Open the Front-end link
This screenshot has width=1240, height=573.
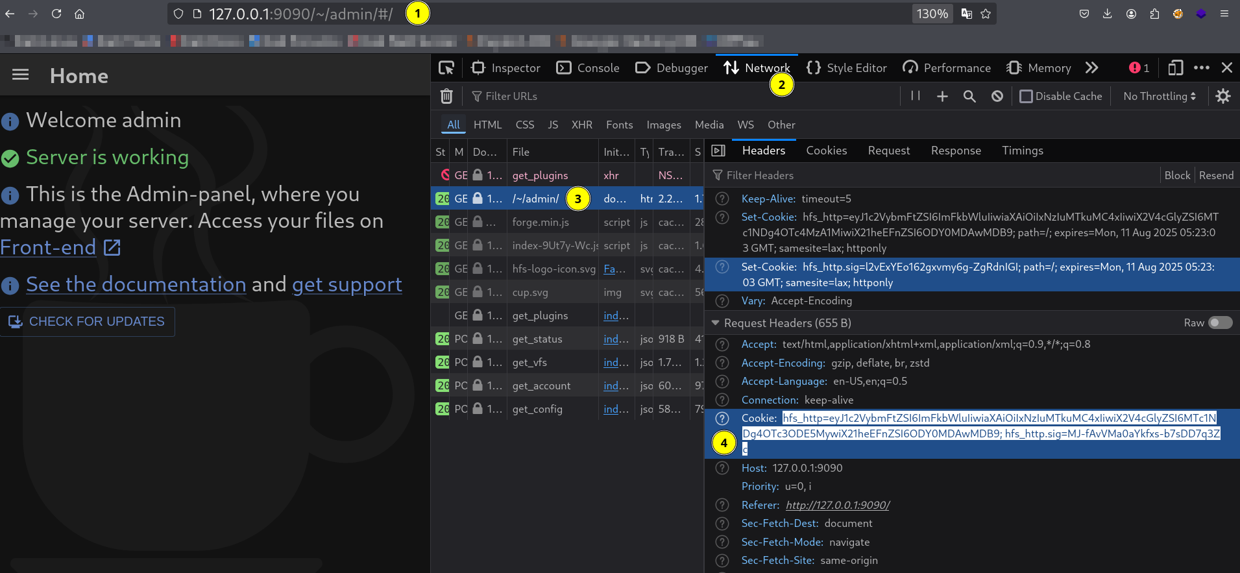tap(60, 247)
